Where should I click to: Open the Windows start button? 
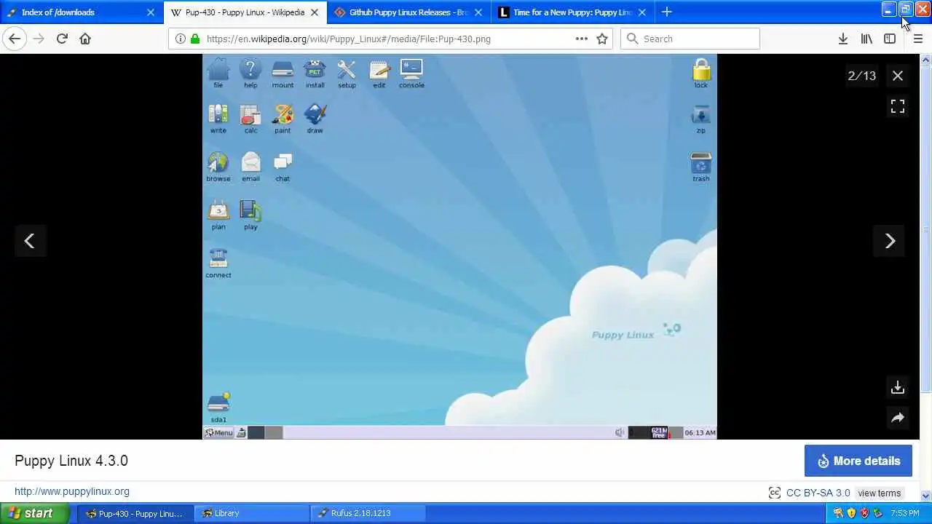coord(34,513)
